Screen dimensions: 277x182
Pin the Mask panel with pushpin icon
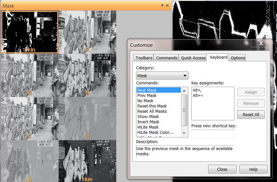[162, 6]
